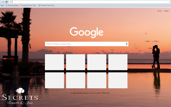Click the Google logo
Viewport: 171px width, 107px height.
point(87,33)
